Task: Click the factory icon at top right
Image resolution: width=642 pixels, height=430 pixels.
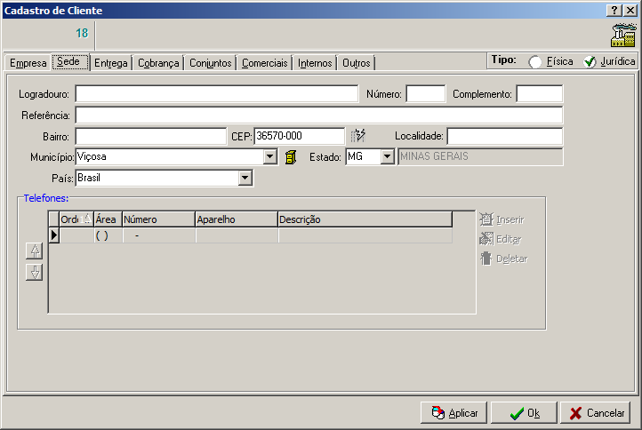Action: [x=623, y=35]
